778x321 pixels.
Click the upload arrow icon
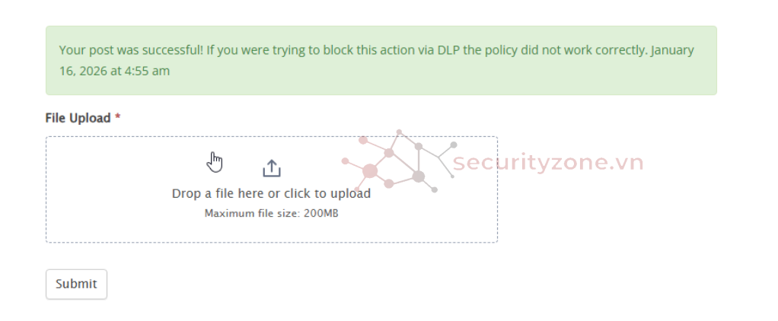coord(272,168)
